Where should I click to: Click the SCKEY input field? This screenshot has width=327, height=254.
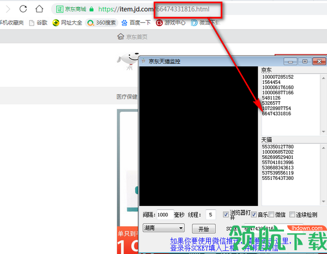point(273,228)
